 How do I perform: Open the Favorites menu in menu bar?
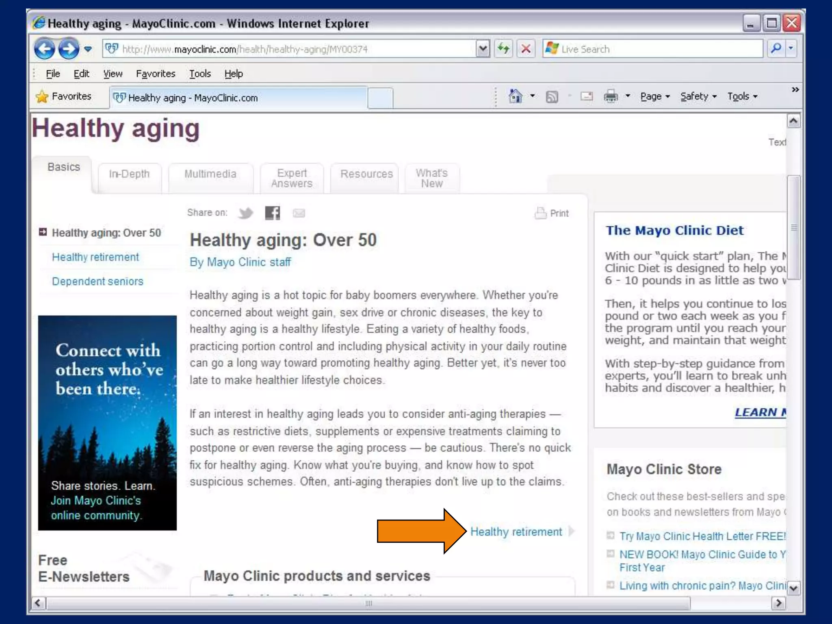click(156, 74)
